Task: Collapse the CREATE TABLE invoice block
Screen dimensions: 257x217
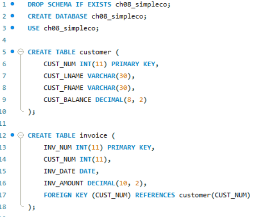Action: coord(20,135)
